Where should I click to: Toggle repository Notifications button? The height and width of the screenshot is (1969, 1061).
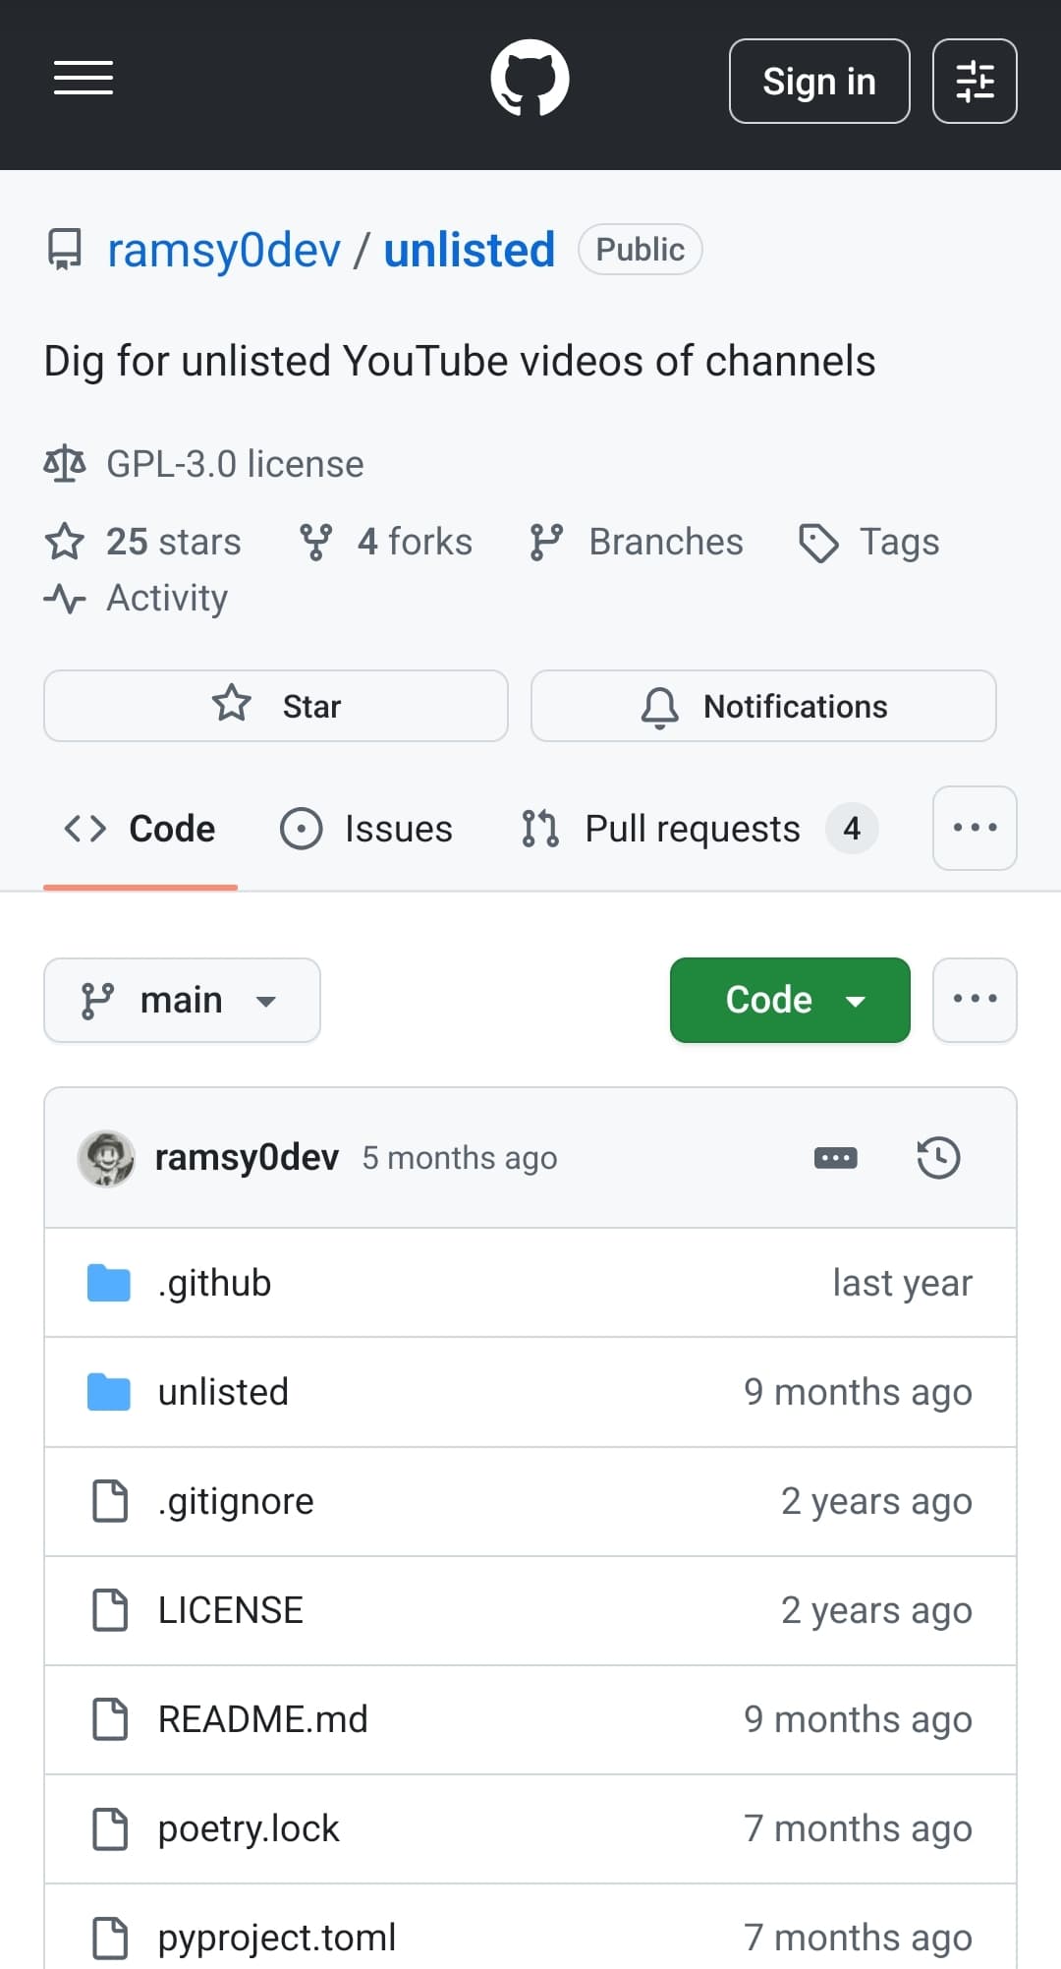(763, 706)
